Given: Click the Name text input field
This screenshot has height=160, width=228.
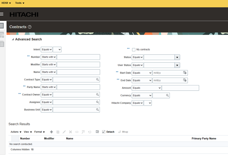Looking at the screenshot, I should click(78, 72).
